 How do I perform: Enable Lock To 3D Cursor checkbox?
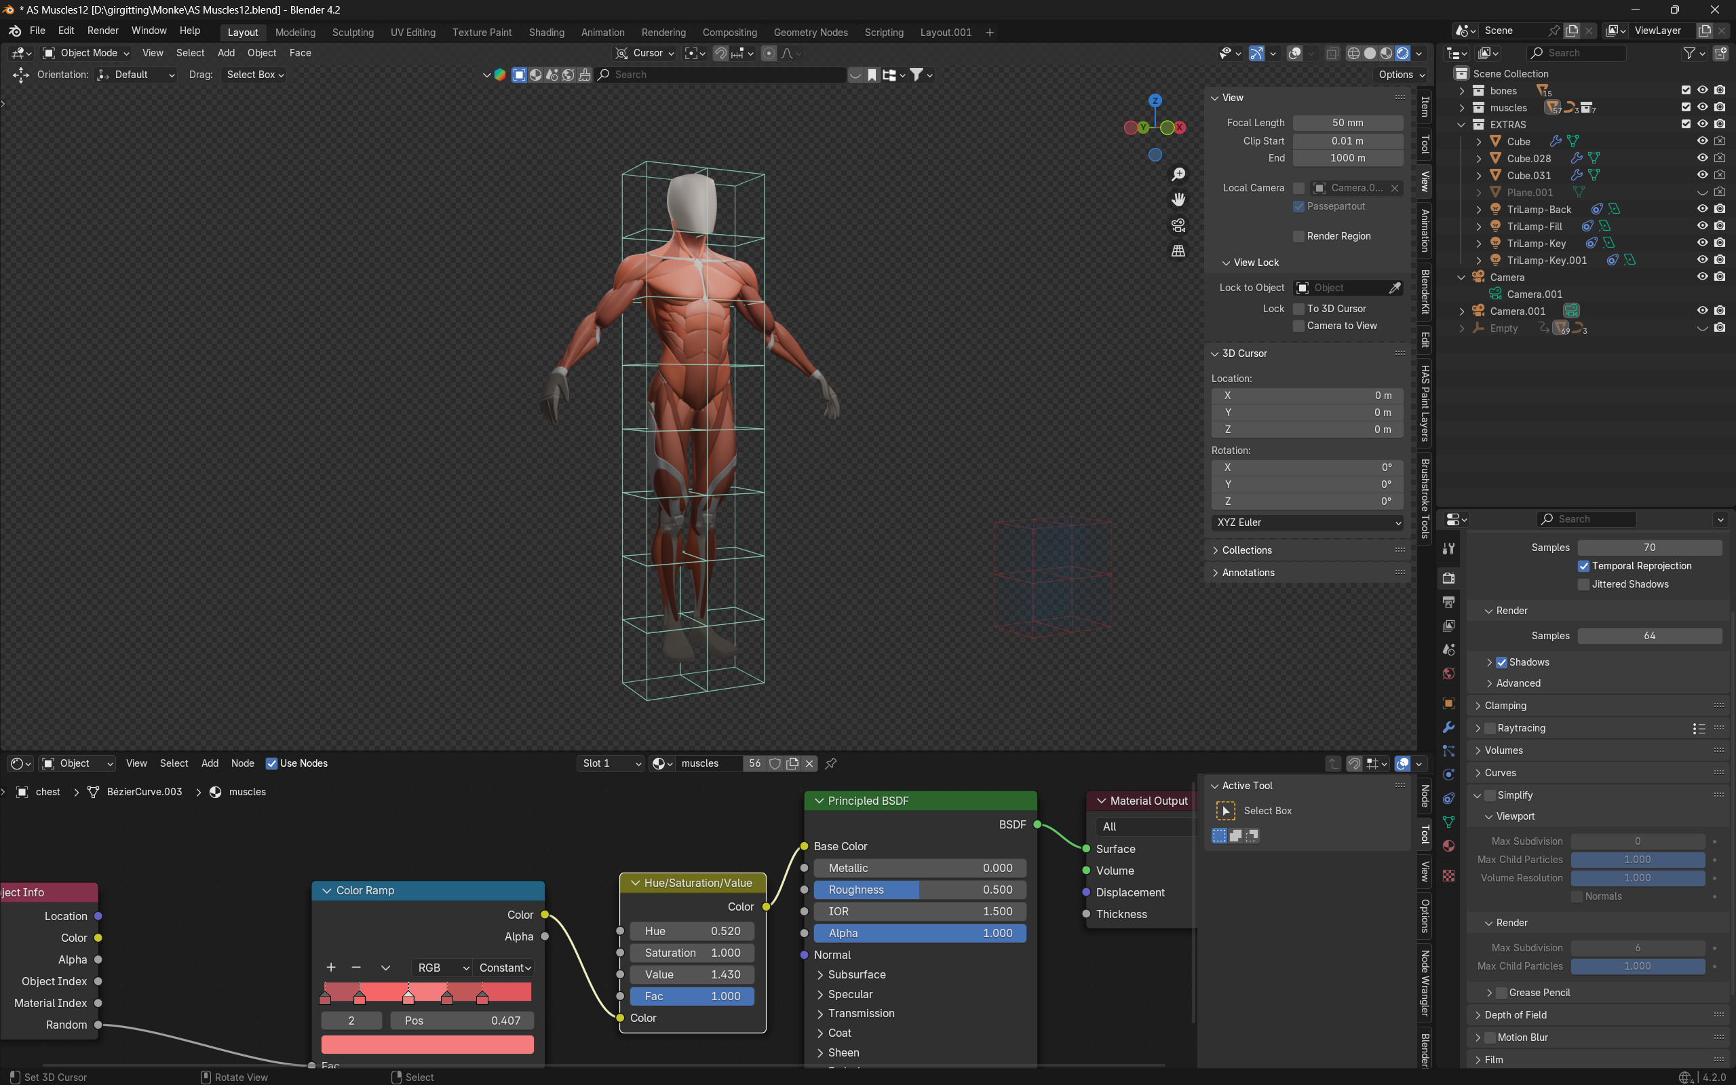coord(1298,309)
